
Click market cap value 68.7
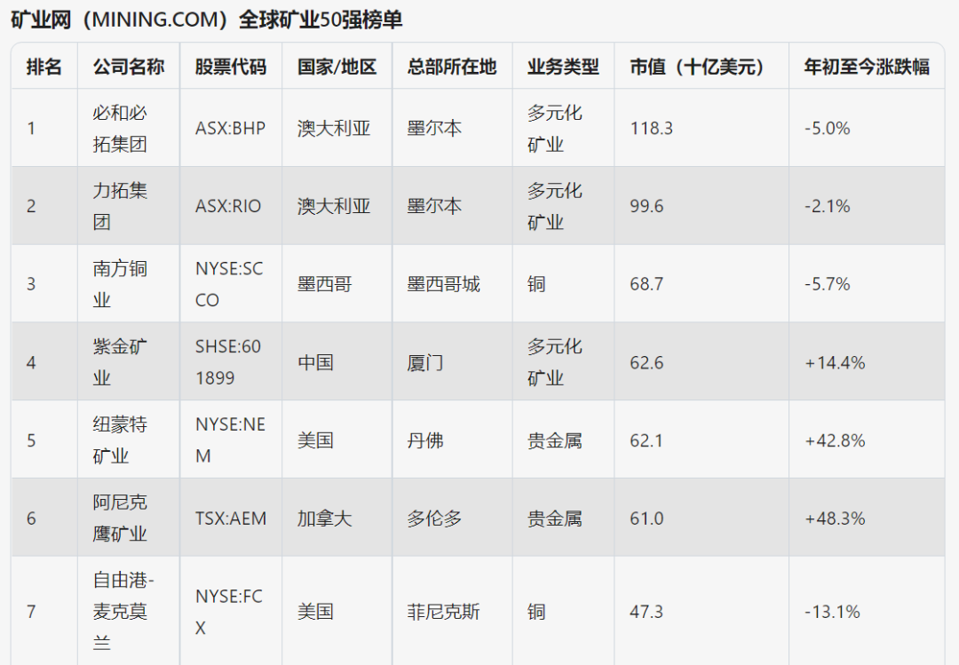click(646, 284)
